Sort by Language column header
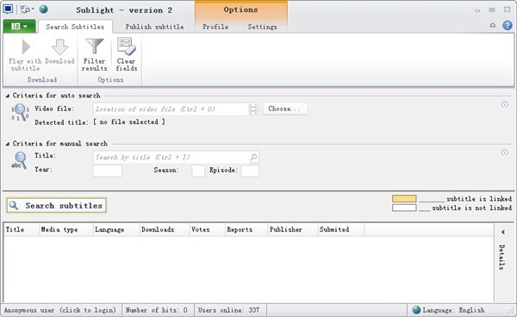Screen dimensions: 517x317 pos(116,229)
